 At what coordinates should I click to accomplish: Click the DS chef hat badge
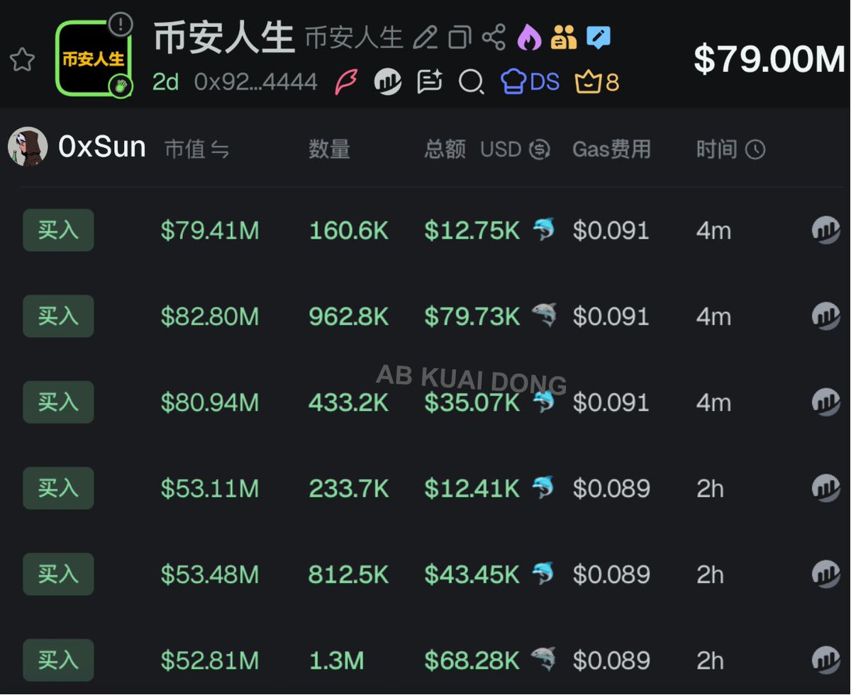pos(530,82)
